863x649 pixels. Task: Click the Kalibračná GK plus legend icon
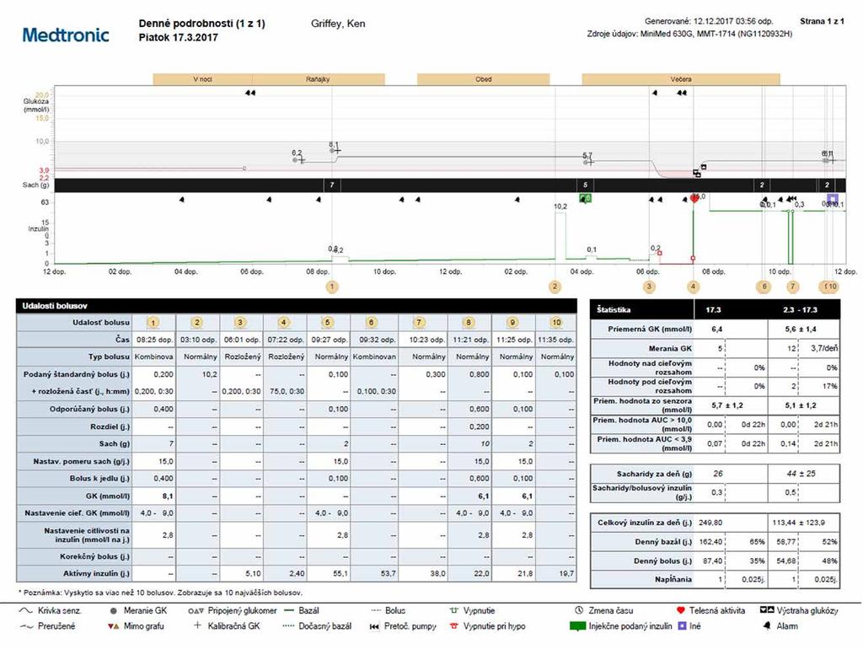point(197,626)
